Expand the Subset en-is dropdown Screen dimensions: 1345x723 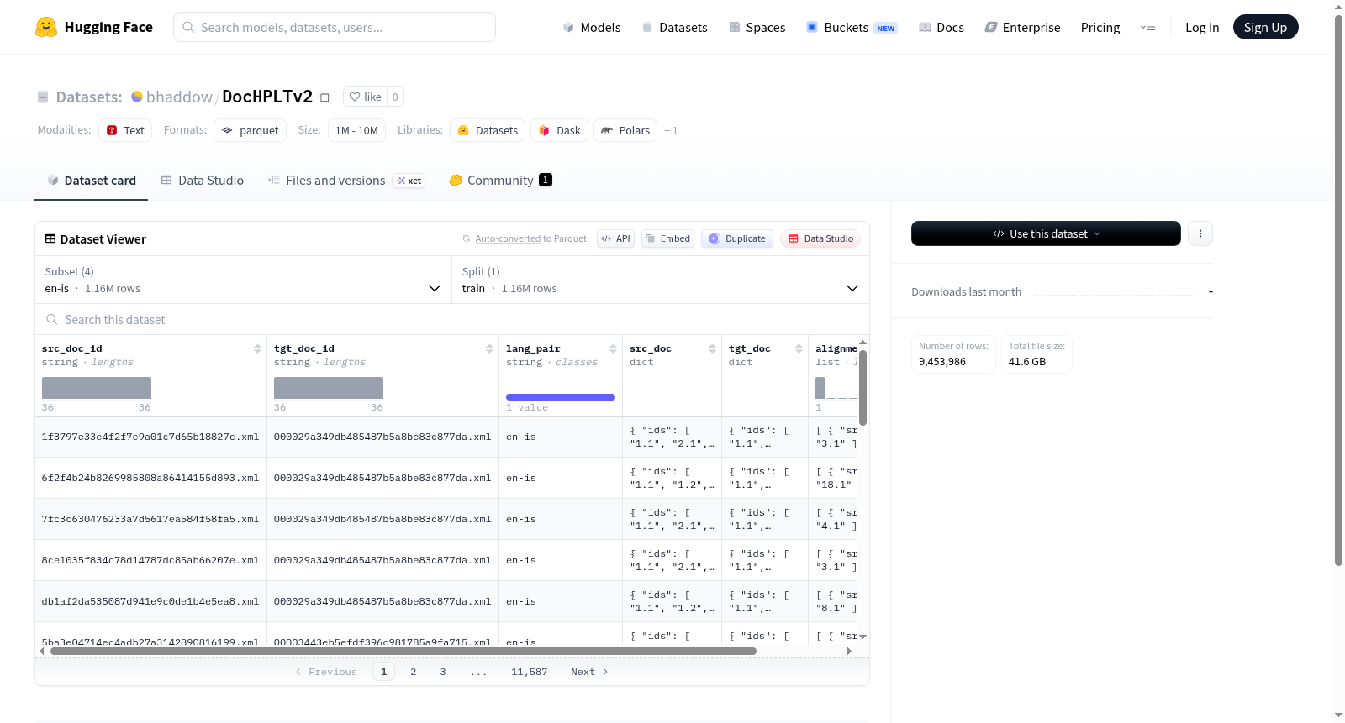point(244,280)
